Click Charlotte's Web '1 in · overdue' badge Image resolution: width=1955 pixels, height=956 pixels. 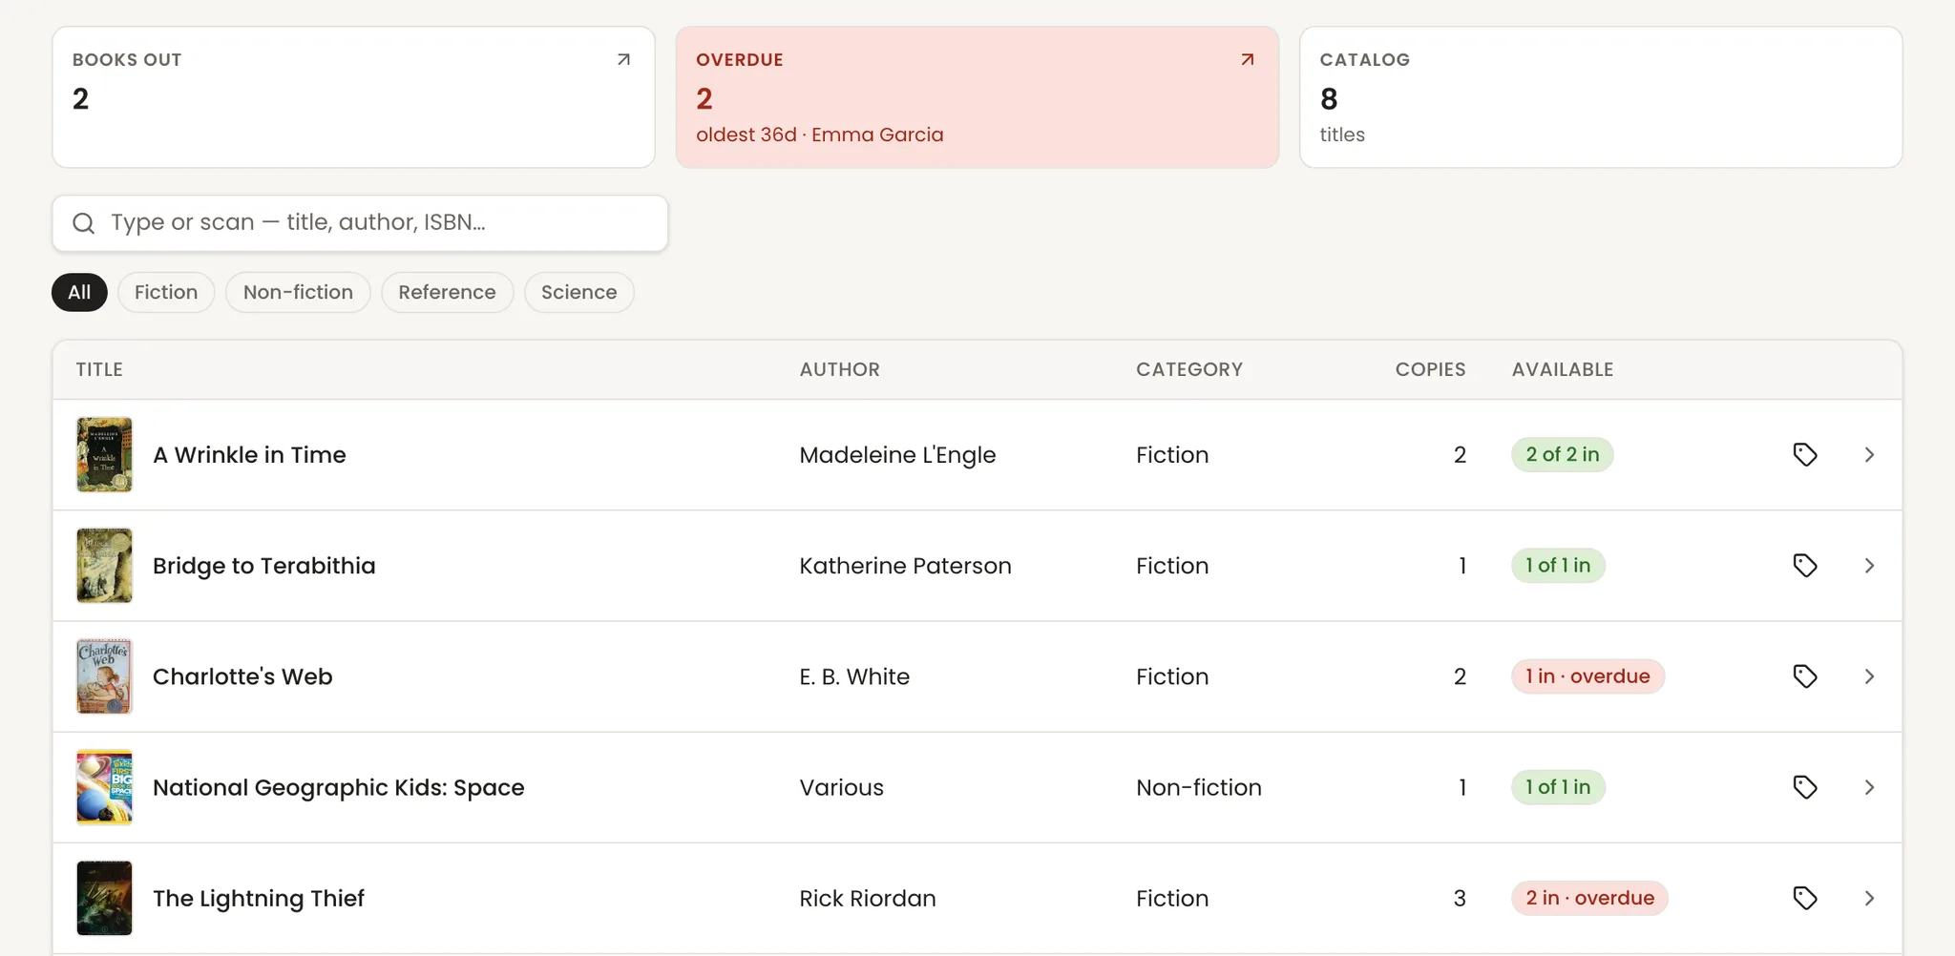[1587, 676]
